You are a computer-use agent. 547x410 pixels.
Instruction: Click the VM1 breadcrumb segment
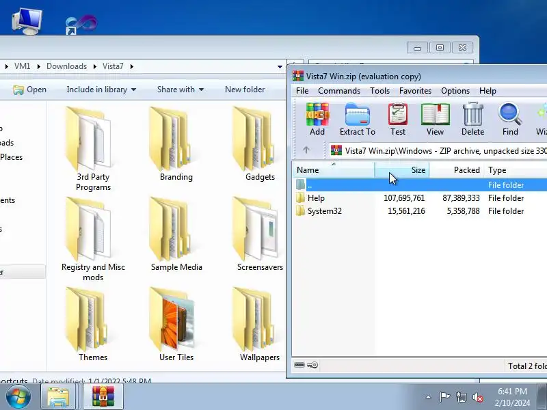click(22, 66)
